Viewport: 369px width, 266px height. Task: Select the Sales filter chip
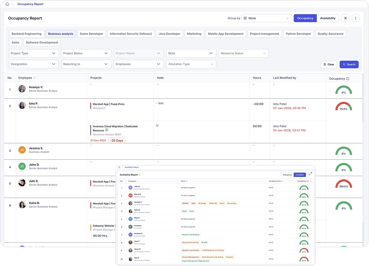click(x=16, y=43)
